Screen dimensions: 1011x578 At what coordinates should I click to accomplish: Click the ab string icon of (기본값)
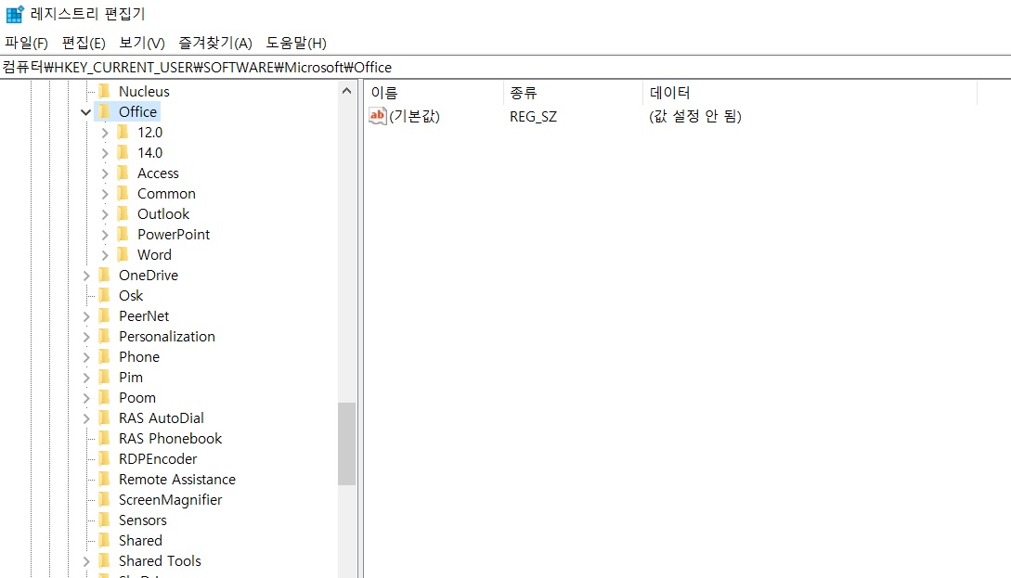click(377, 116)
